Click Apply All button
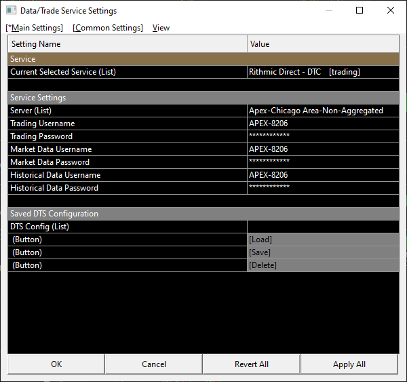407x382 pixels. click(x=349, y=364)
